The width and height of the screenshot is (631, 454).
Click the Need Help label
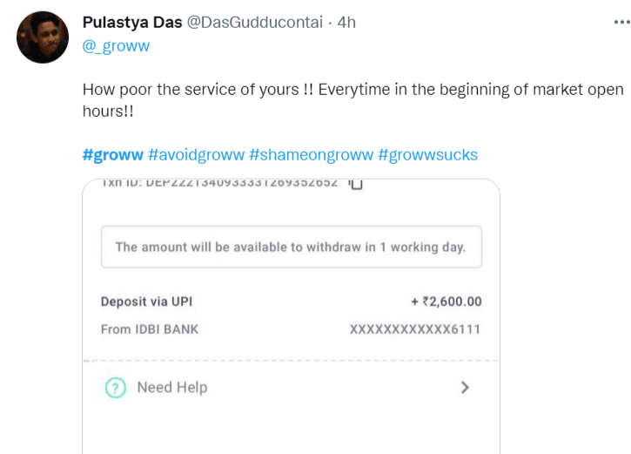click(171, 388)
